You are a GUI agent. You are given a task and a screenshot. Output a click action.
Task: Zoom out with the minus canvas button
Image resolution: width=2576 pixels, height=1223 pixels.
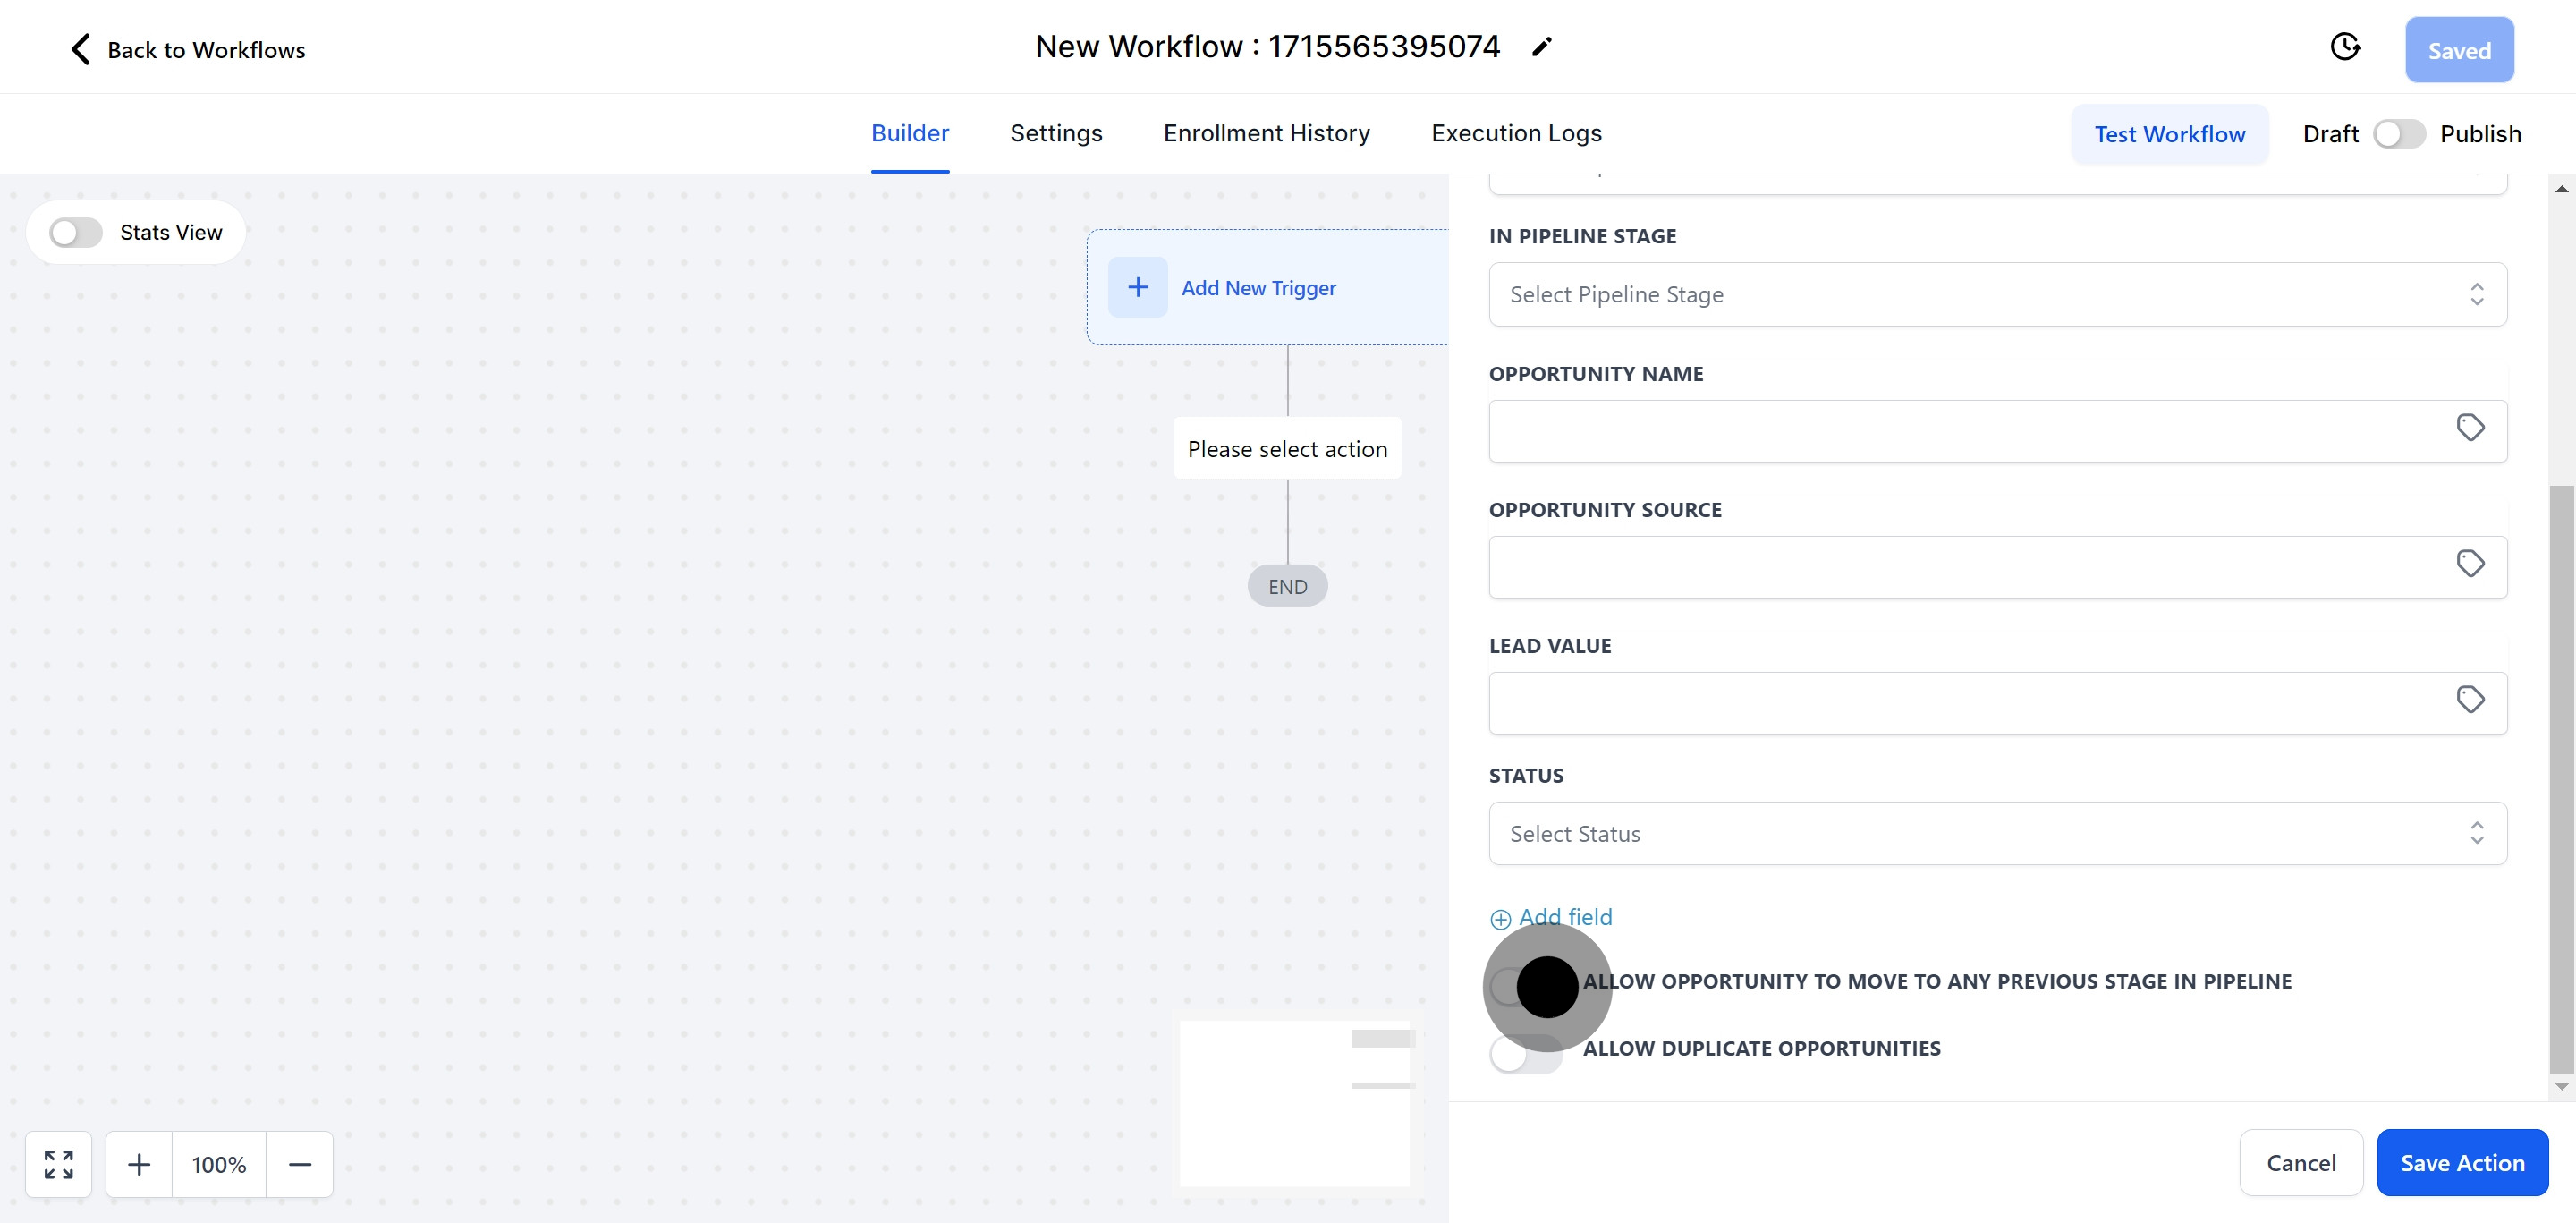click(x=300, y=1164)
